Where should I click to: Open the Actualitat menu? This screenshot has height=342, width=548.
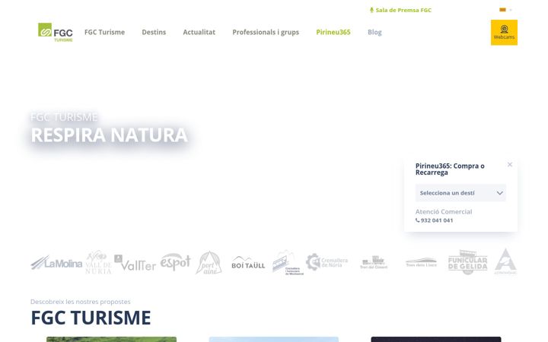point(199,32)
